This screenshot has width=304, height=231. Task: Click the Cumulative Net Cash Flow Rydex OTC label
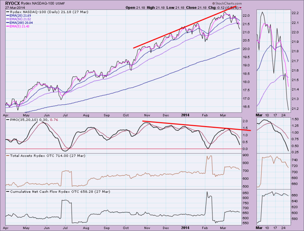[x=58, y=191]
